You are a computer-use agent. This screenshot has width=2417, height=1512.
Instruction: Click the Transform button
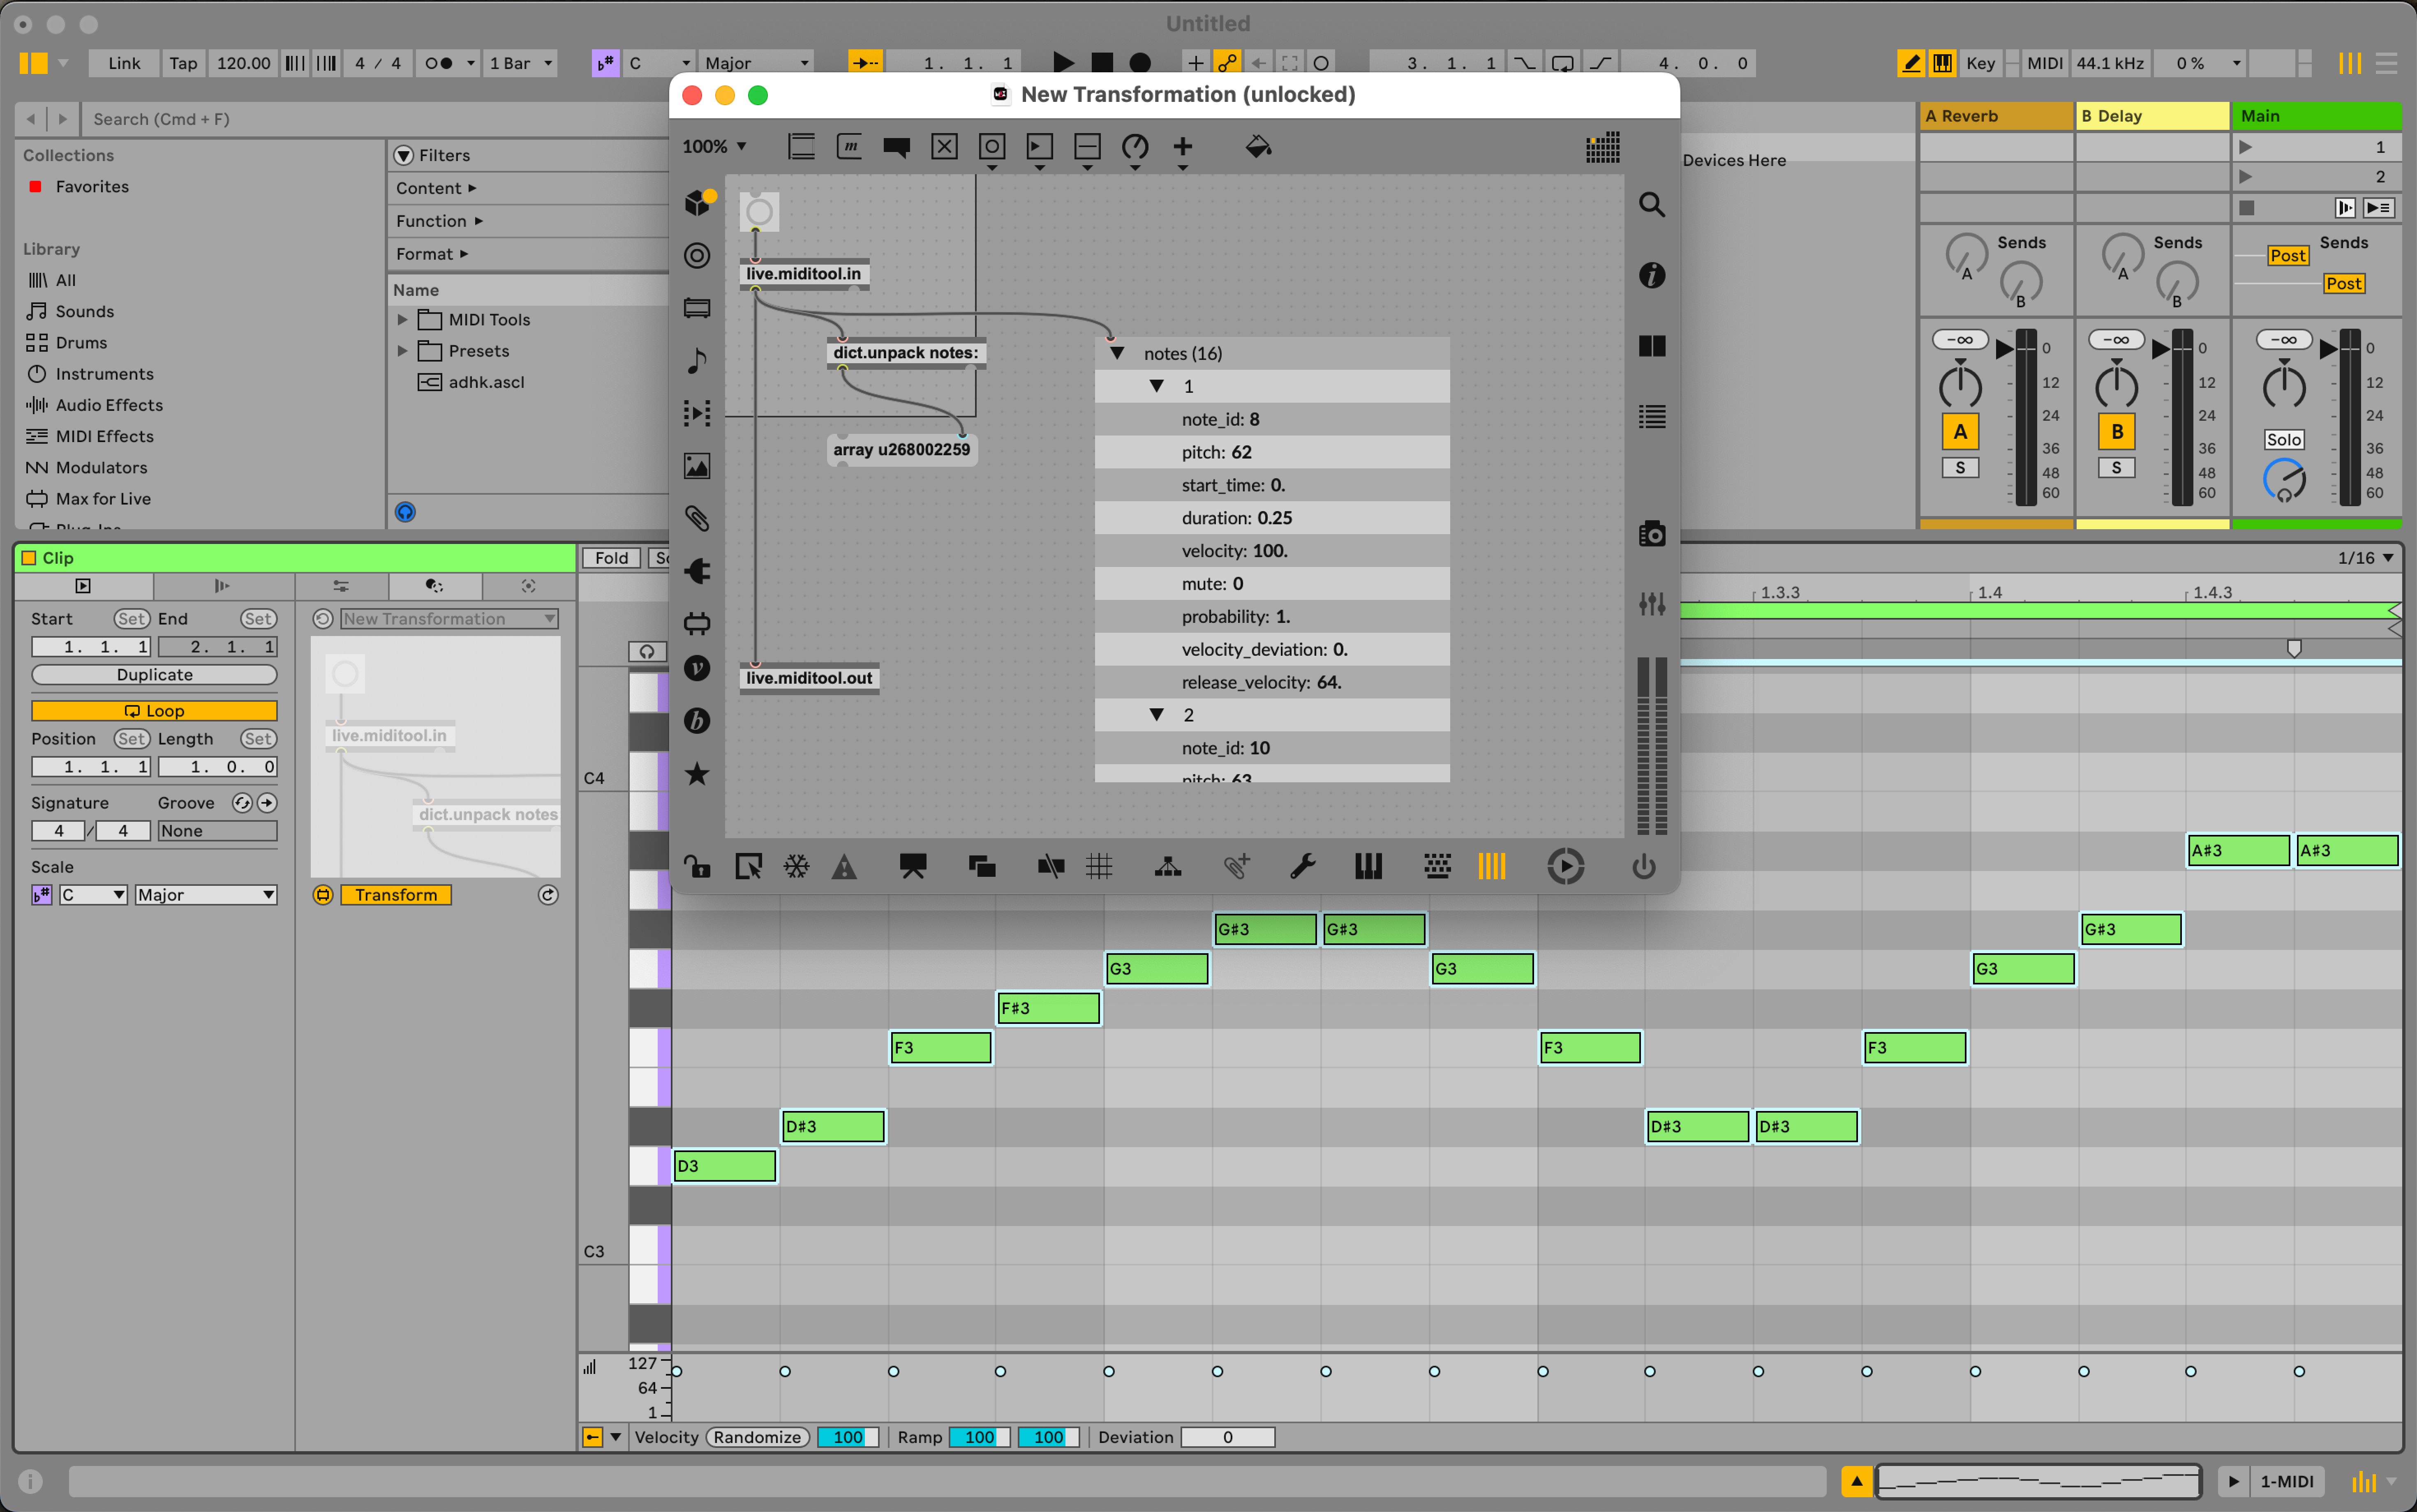396,895
